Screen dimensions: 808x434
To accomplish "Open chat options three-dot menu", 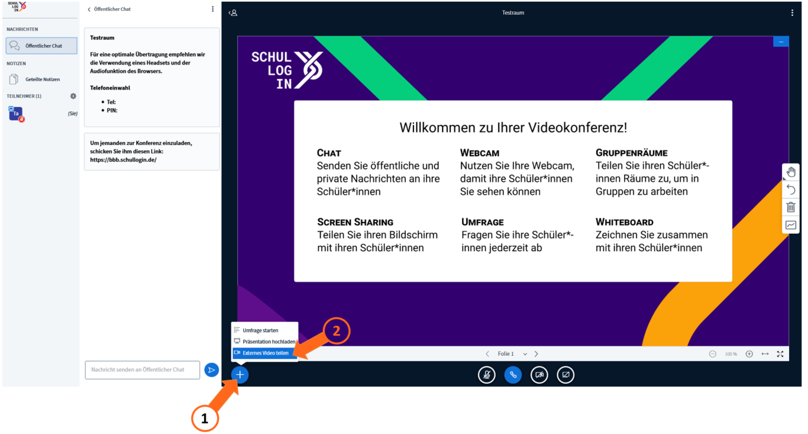I will pyautogui.click(x=213, y=9).
